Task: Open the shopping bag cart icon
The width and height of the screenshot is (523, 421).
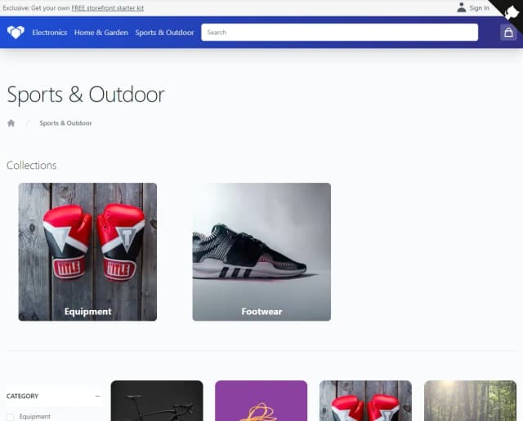Action: coord(508,33)
